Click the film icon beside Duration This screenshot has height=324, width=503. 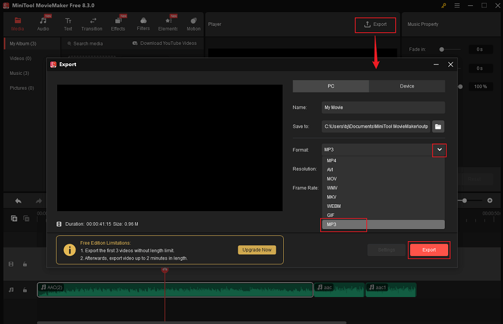(59, 224)
